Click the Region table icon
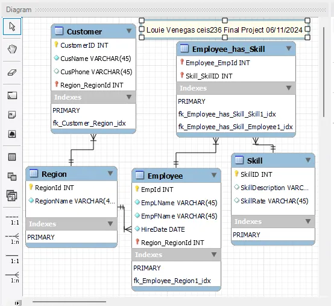Image resolution: width=334 pixels, height=306 pixels. (x=34, y=173)
